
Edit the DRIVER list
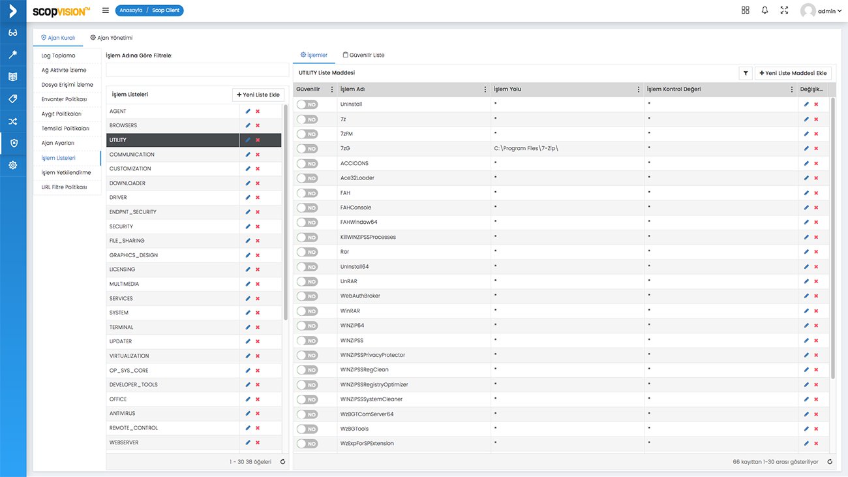(x=248, y=198)
